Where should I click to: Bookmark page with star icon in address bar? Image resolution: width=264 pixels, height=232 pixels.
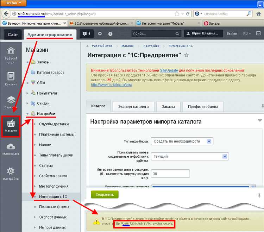[x=177, y=14]
